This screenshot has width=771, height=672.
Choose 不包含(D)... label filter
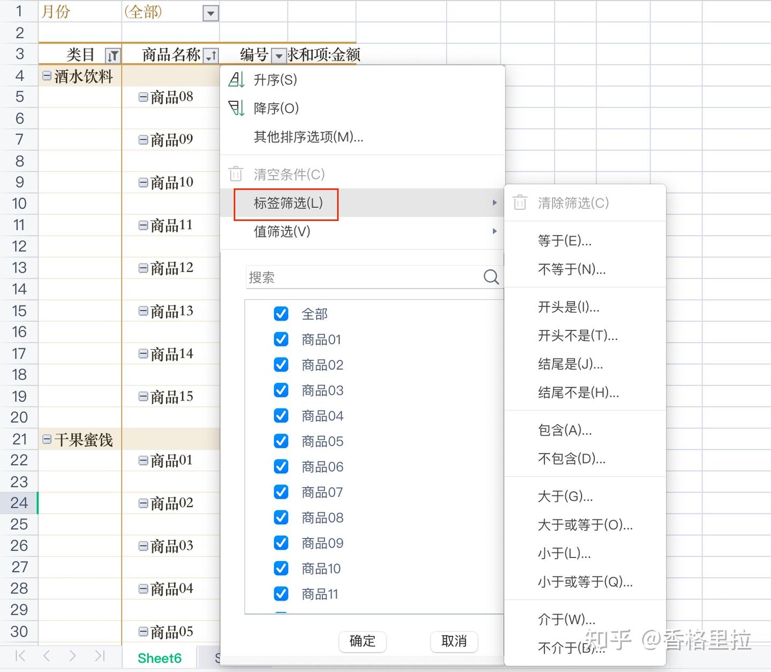click(x=585, y=458)
